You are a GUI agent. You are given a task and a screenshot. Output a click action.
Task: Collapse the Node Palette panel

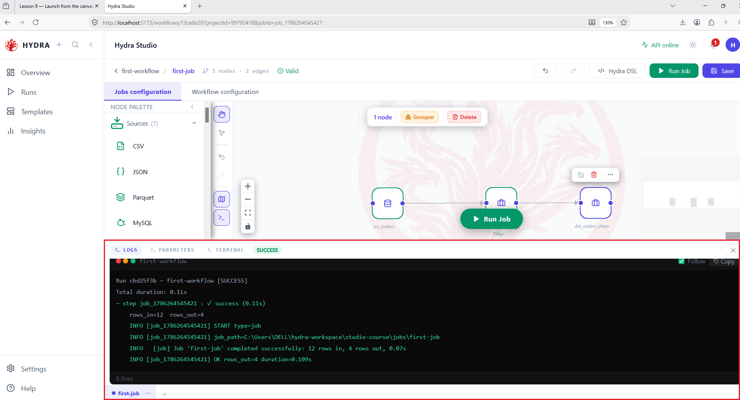pos(192,107)
